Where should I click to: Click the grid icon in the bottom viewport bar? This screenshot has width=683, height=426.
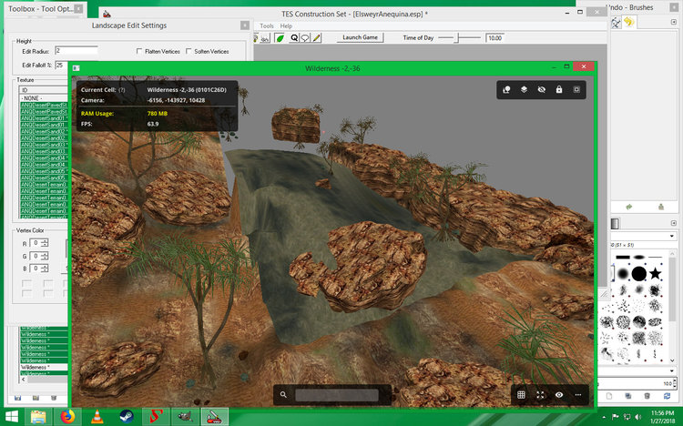click(521, 395)
